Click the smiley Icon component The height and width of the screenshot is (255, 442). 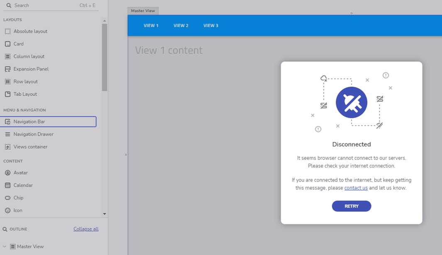pos(7,211)
